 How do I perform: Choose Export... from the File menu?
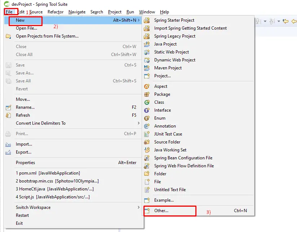pos(74,152)
